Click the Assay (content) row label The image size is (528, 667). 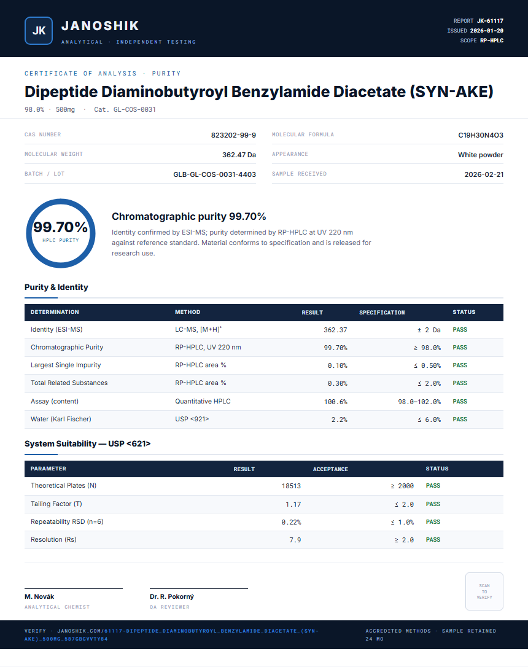coord(55,401)
